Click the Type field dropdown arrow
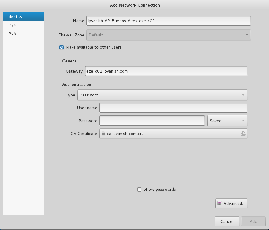Viewport: 269px width, 230px height. [x=243, y=95]
